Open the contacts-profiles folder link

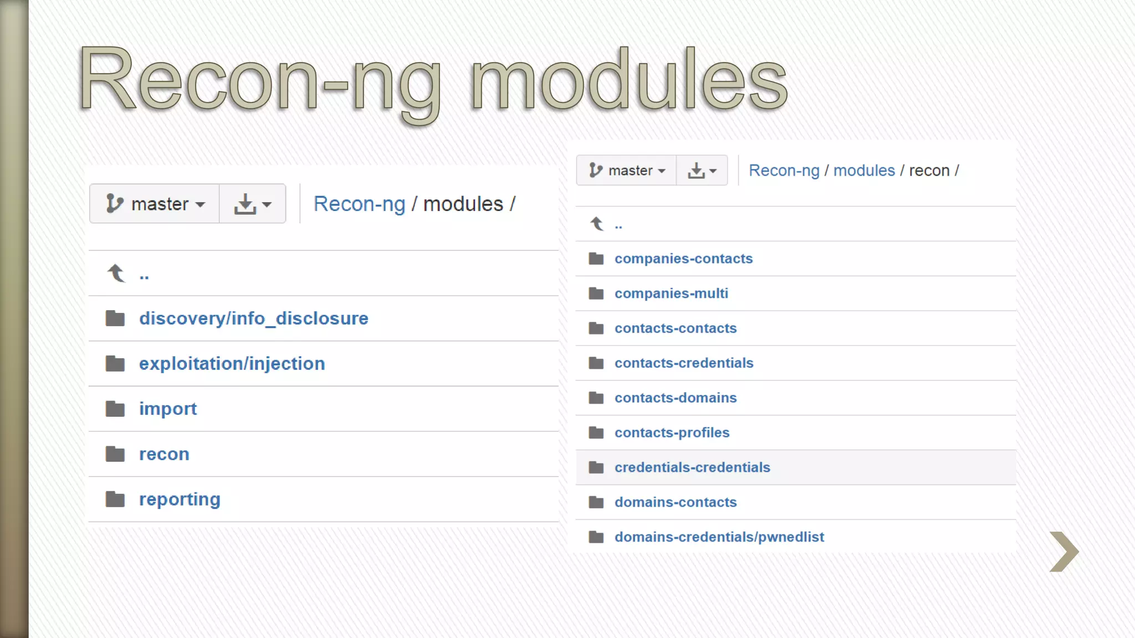click(672, 433)
